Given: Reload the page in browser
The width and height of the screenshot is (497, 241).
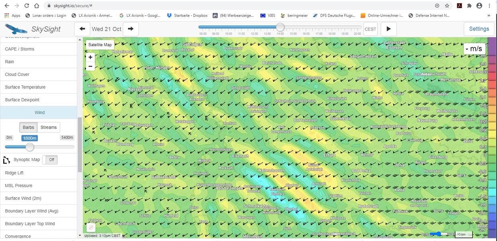Looking at the screenshot, I should (27, 6).
